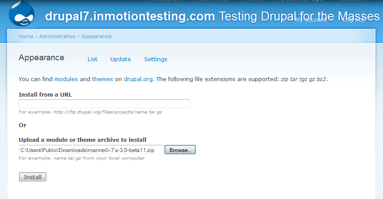Open the My account link

coord(310,20)
